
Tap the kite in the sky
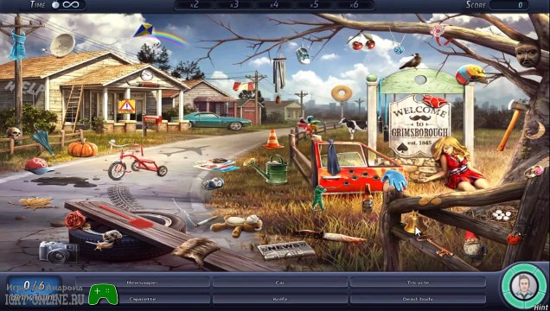[x=144, y=30]
